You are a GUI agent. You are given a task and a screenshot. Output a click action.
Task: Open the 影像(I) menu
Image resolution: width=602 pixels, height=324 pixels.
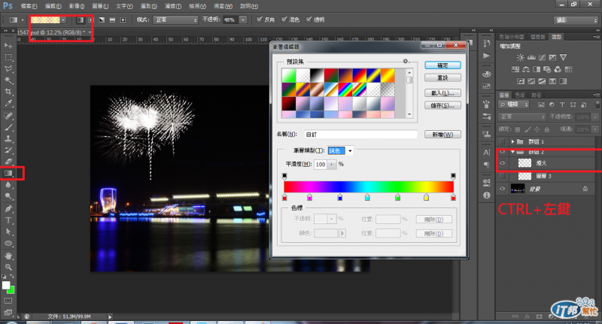(77, 6)
